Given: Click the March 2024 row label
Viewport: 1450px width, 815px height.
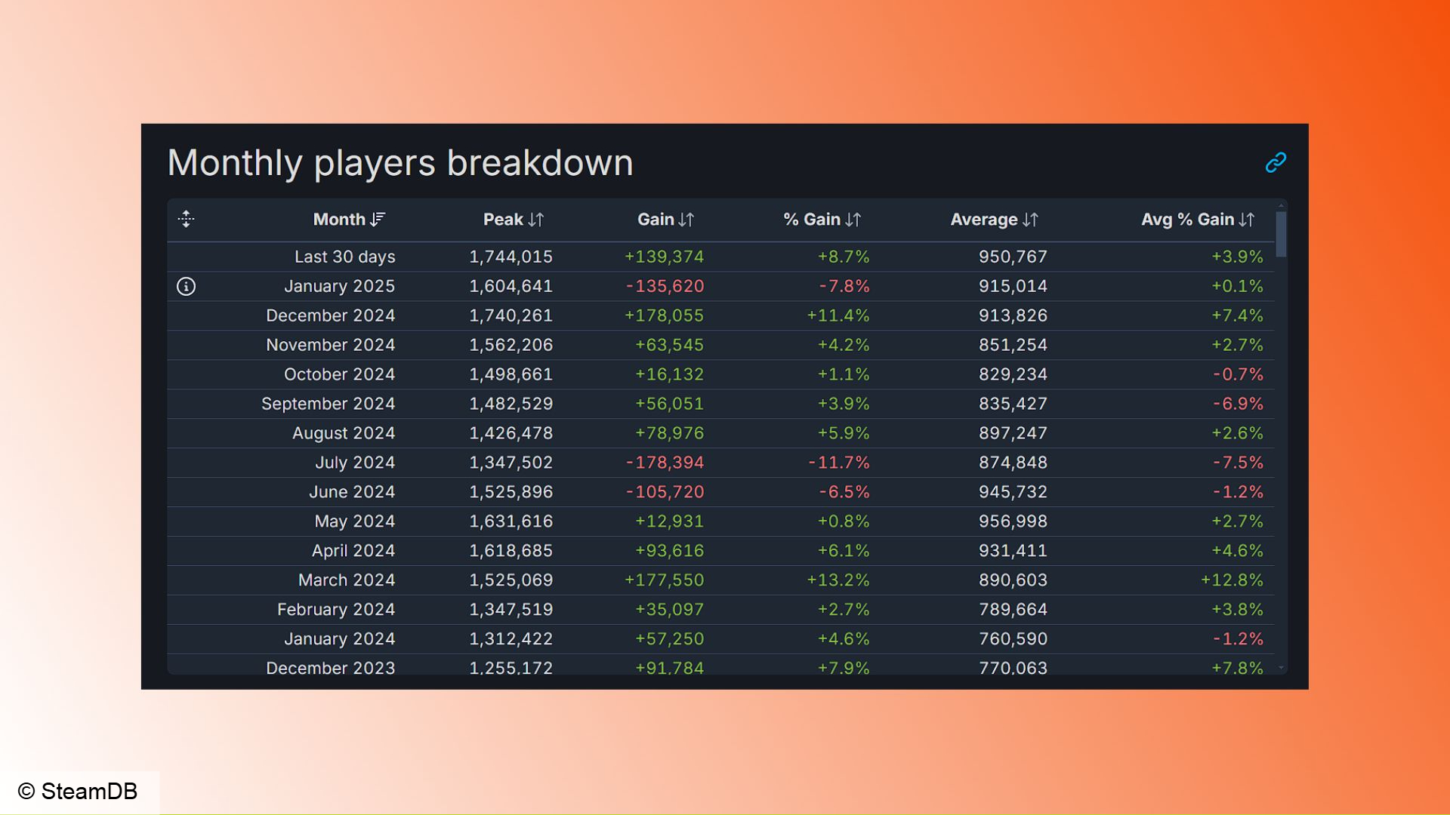Looking at the screenshot, I should [x=347, y=580].
